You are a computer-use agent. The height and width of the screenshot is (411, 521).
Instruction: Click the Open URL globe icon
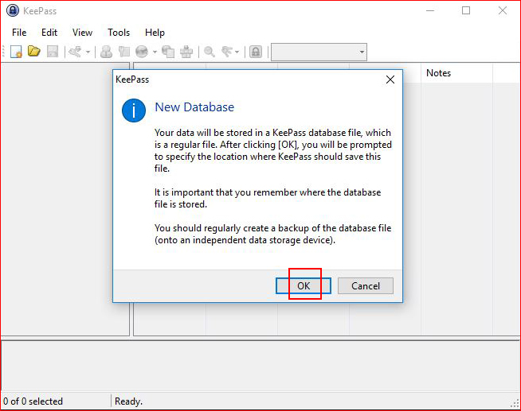[x=142, y=52]
